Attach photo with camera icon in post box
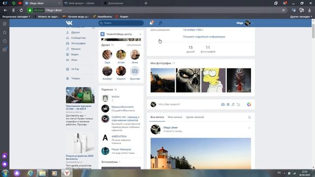The image size is (315, 177). [x=223, y=104]
